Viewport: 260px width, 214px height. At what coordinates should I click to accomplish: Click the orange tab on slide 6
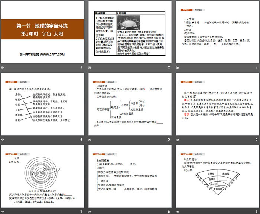point(186,82)
